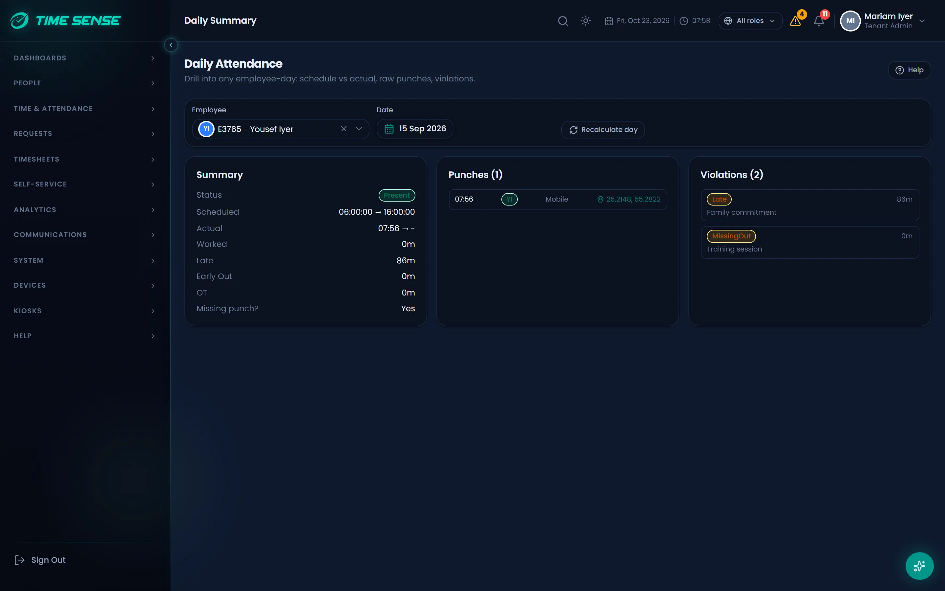Expand the Dashboards menu section
Image resolution: width=945 pixels, height=591 pixels.
coord(85,58)
